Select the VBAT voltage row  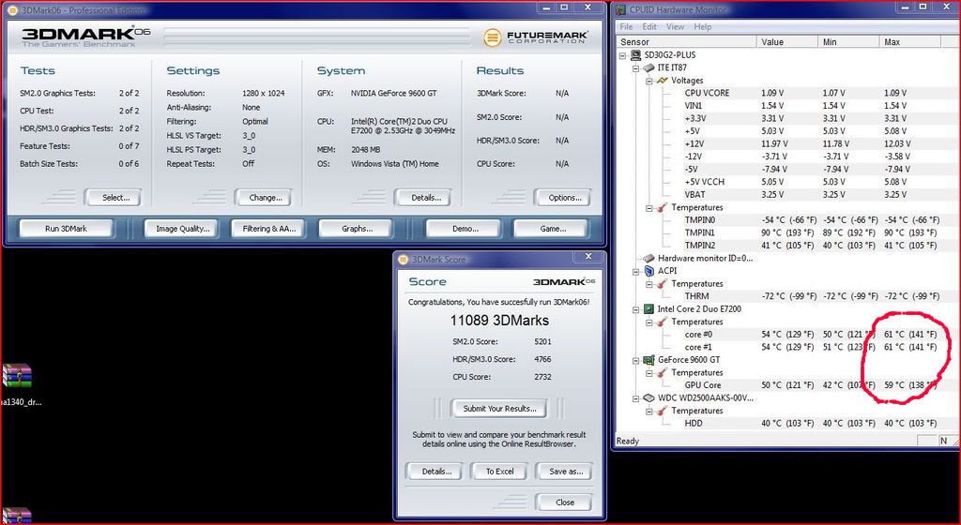(812, 195)
